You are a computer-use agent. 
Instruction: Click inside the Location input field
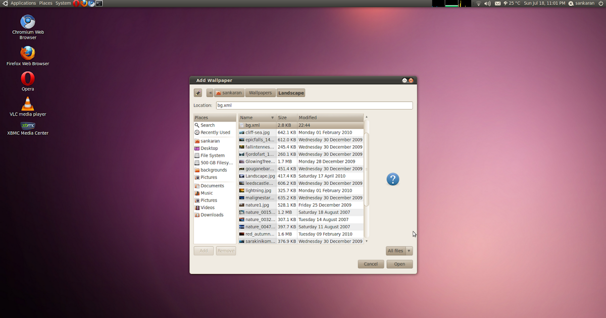pyautogui.click(x=313, y=105)
